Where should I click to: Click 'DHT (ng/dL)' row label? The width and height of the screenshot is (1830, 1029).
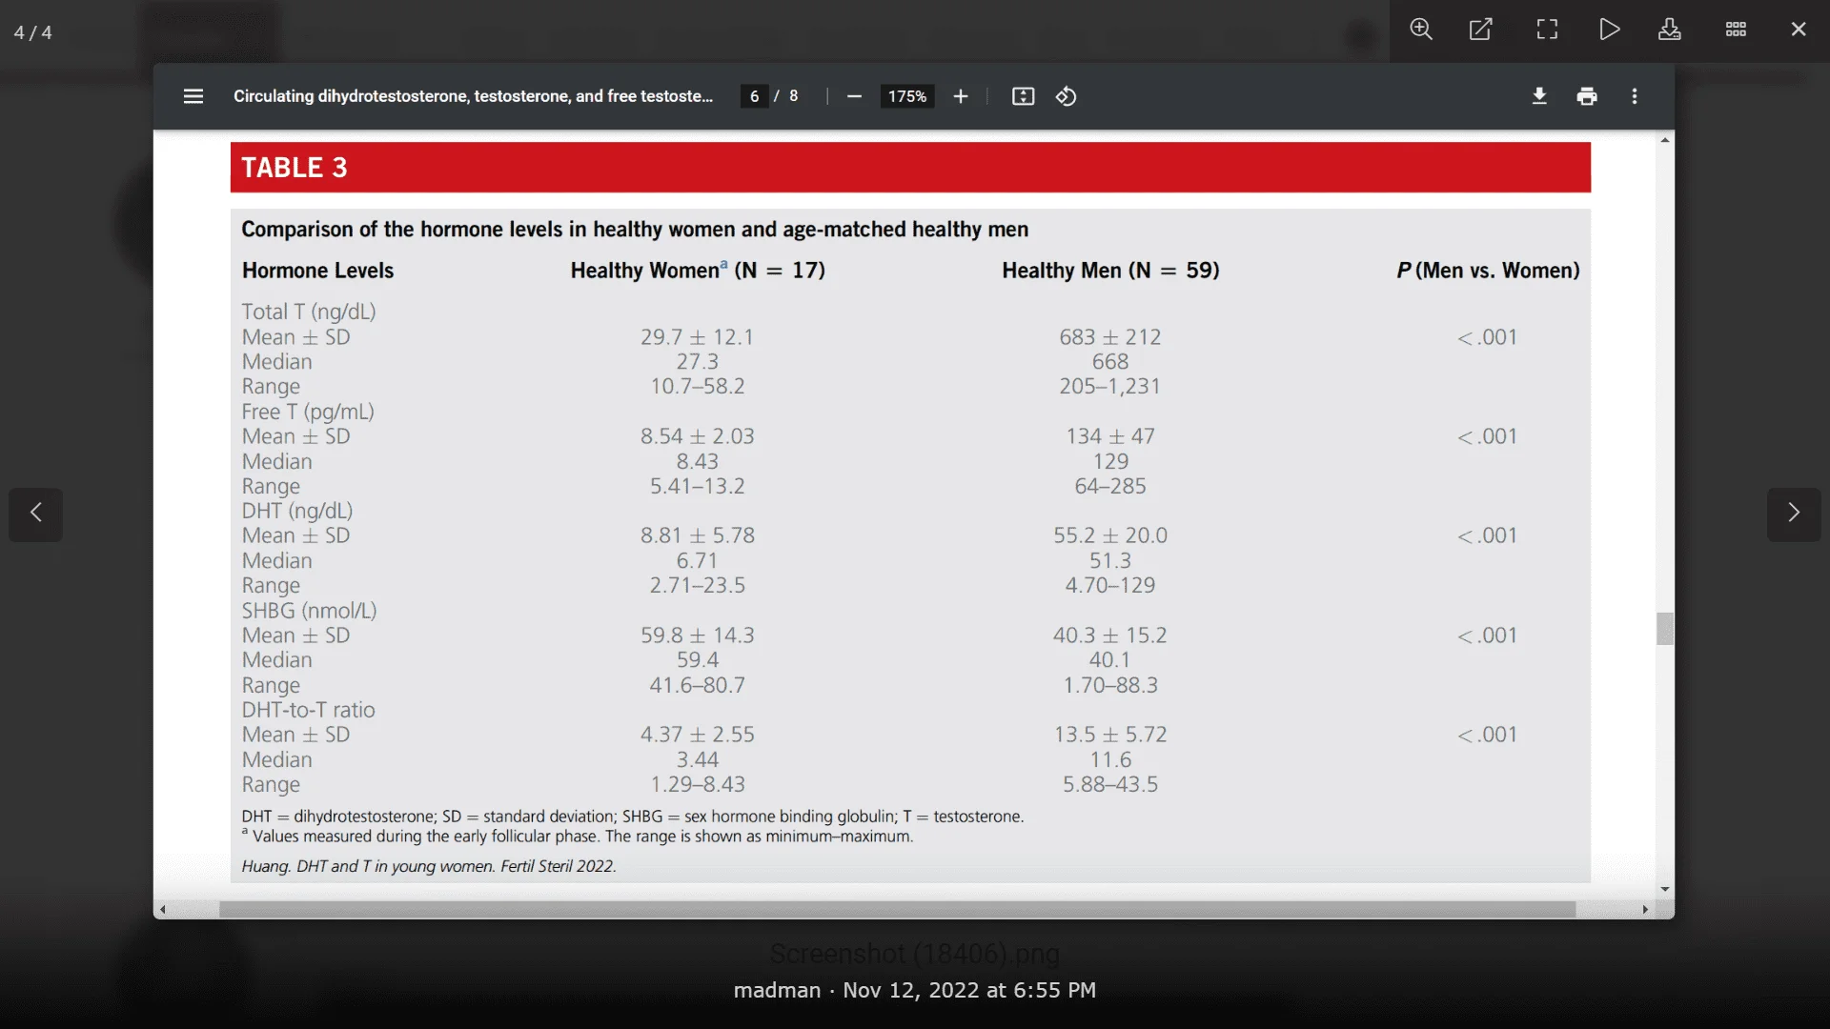pyautogui.click(x=297, y=511)
